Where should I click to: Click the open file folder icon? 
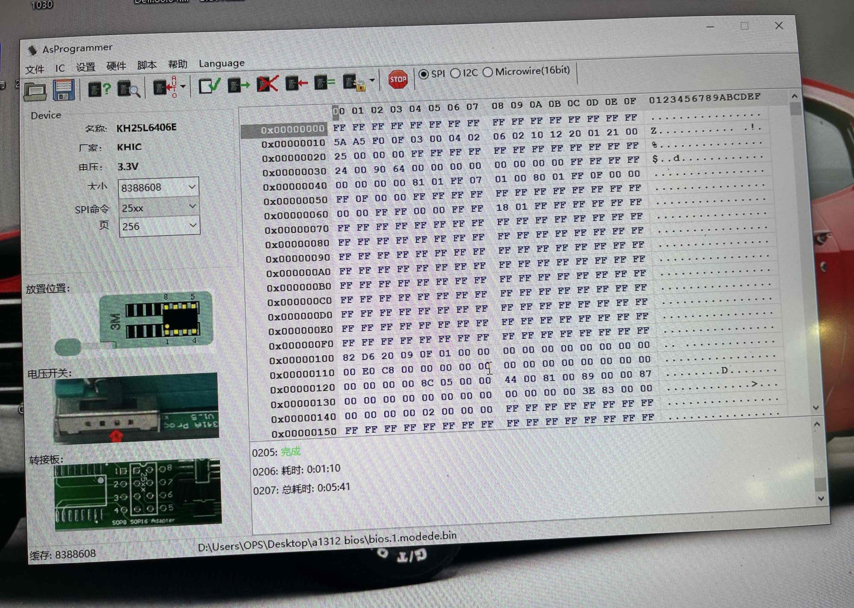coord(35,91)
